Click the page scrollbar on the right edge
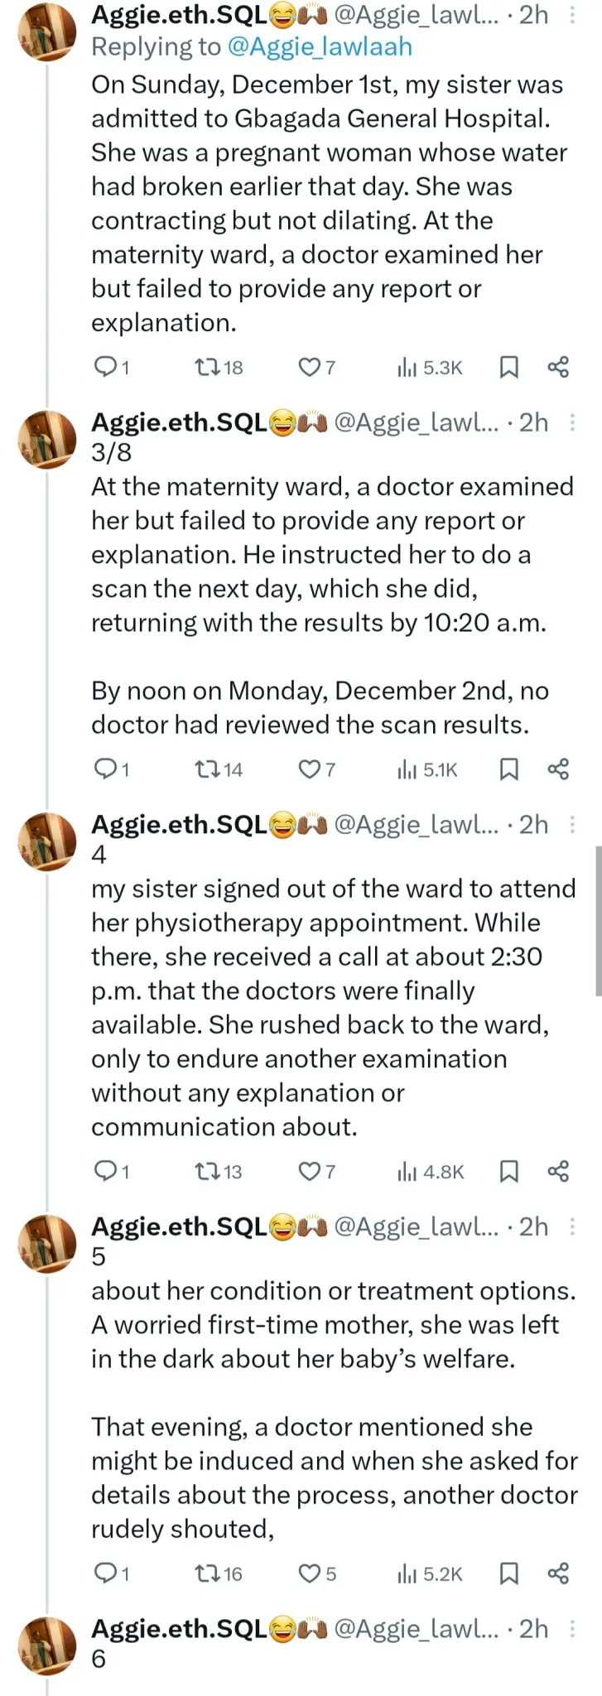This screenshot has width=602, height=1696. click(598, 919)
